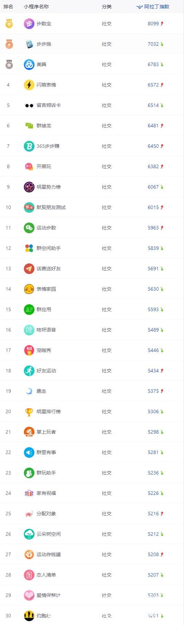This screenshot has width=184, height=625.
Task: Open the 吱呀语音 teal icon
Action: tap(29, 330)
